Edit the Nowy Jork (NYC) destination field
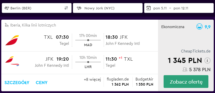 pos(108,8)
